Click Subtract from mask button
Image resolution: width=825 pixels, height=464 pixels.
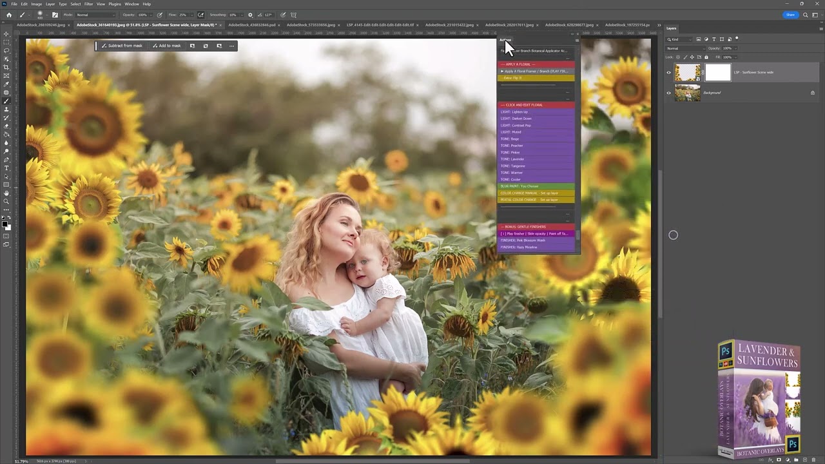coord(122,46)
